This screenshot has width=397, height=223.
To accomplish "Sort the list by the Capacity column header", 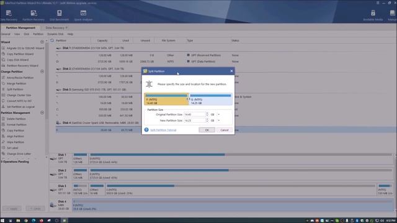I will point(102,40).
